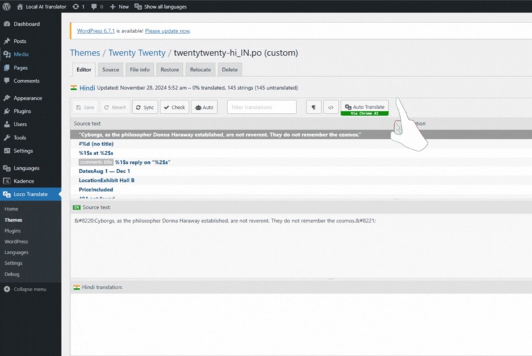Select Loco Translate in the sidebar
Screen dimensions: 532x356
coord(30,194)
